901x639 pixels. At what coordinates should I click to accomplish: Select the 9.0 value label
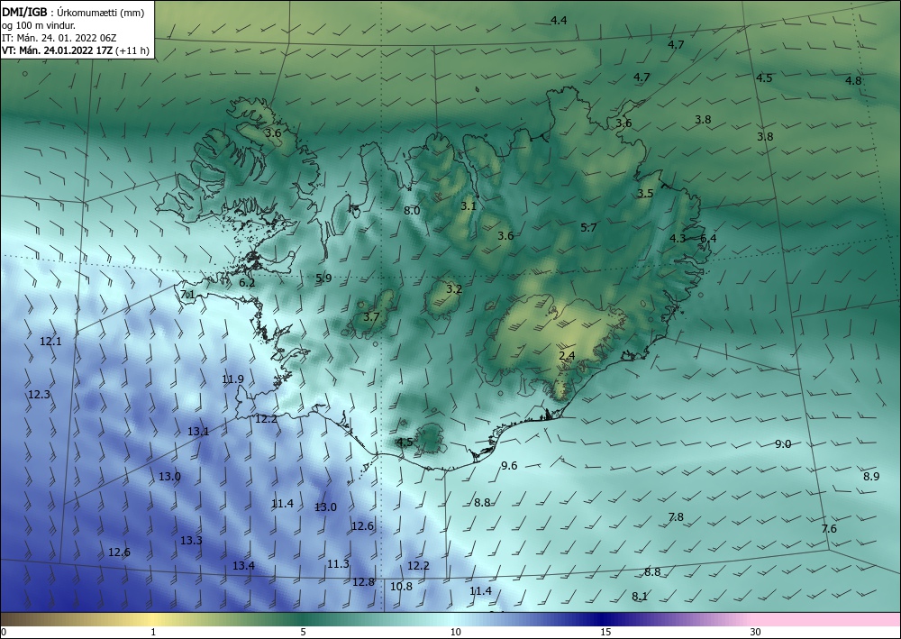(783, 444)
